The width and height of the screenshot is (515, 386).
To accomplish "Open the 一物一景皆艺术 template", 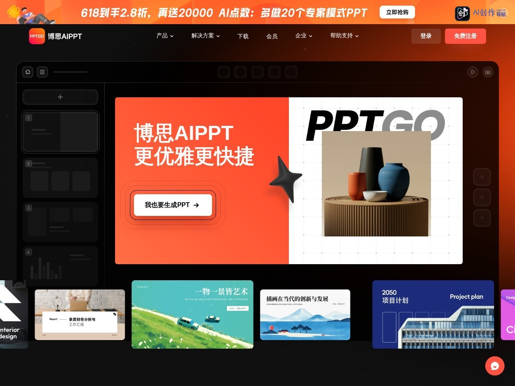I will [x=192, y=314].
